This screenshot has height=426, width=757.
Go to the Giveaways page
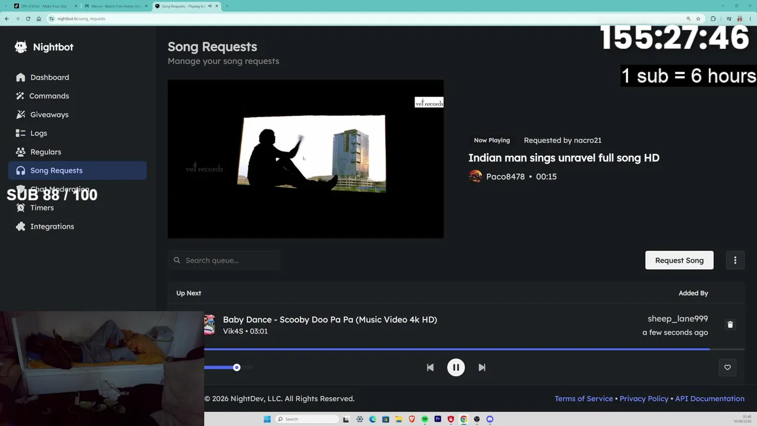77,115
